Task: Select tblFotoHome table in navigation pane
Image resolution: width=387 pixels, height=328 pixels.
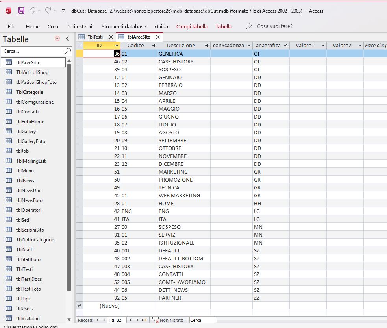Action: [33, 121]
